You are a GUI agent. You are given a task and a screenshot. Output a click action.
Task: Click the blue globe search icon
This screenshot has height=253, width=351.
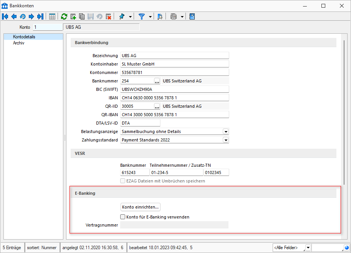346,248
